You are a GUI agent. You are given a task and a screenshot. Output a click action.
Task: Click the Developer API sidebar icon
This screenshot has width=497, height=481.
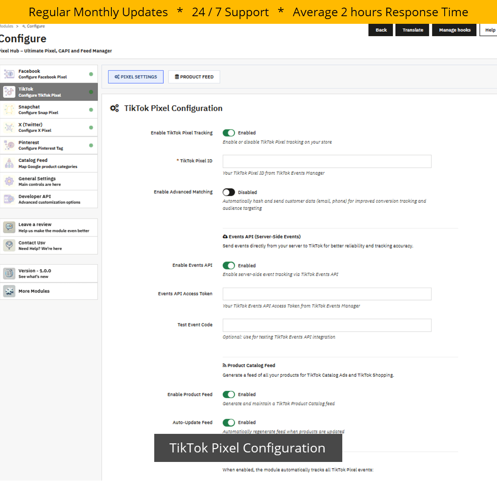pyautogui.click(x=9, y=199)
